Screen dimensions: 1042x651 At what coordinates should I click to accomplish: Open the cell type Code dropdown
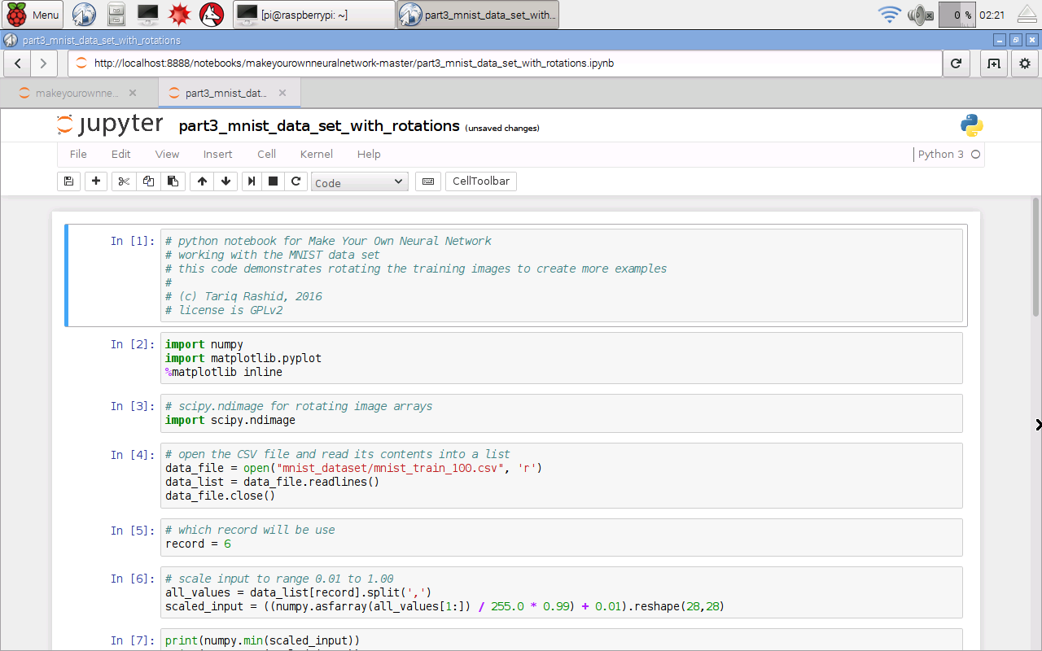pos(359,182)
